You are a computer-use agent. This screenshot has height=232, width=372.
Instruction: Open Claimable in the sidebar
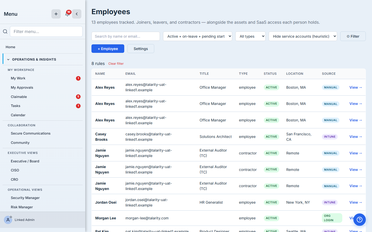click(x=19, y=97)
